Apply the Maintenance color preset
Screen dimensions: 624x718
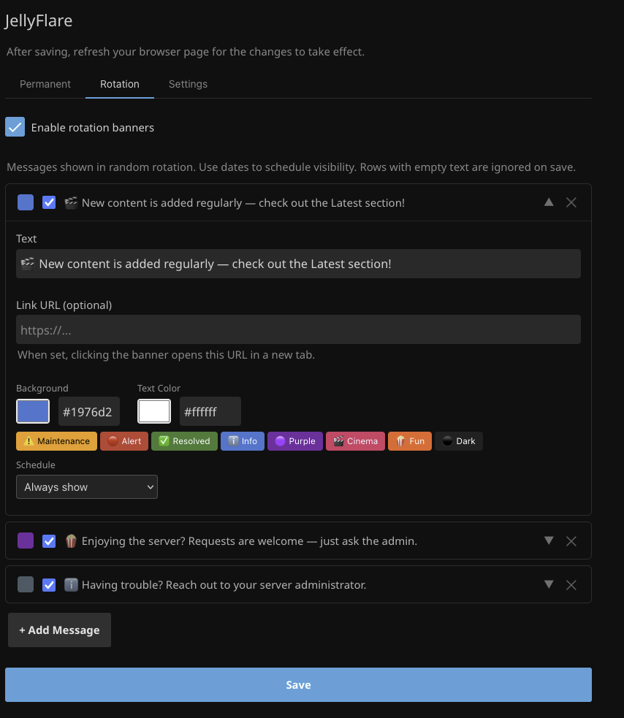point(56,441)
